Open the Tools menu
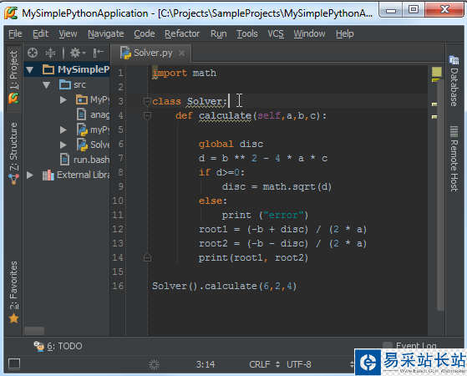Viewport: 467px width, 376px height. [x=247, y=33]
